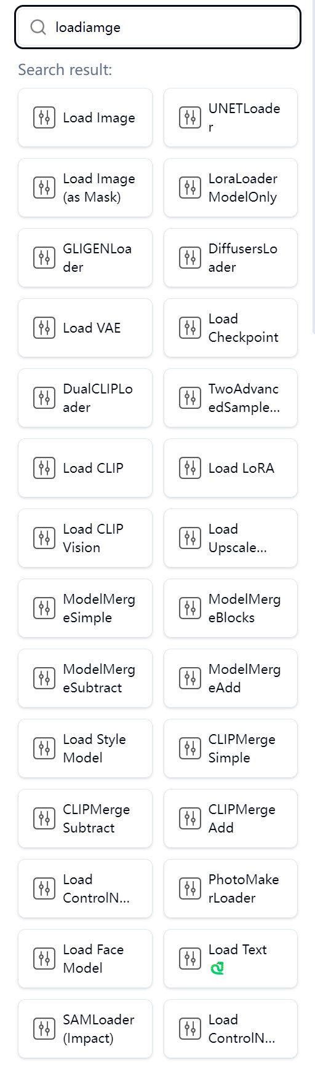Focus the loadiamge search field
The width and height of the screenshot is (315, 1068).
click(x=157, y=27)
